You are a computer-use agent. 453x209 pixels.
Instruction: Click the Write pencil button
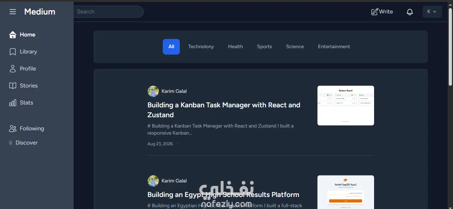pos(382,12)
